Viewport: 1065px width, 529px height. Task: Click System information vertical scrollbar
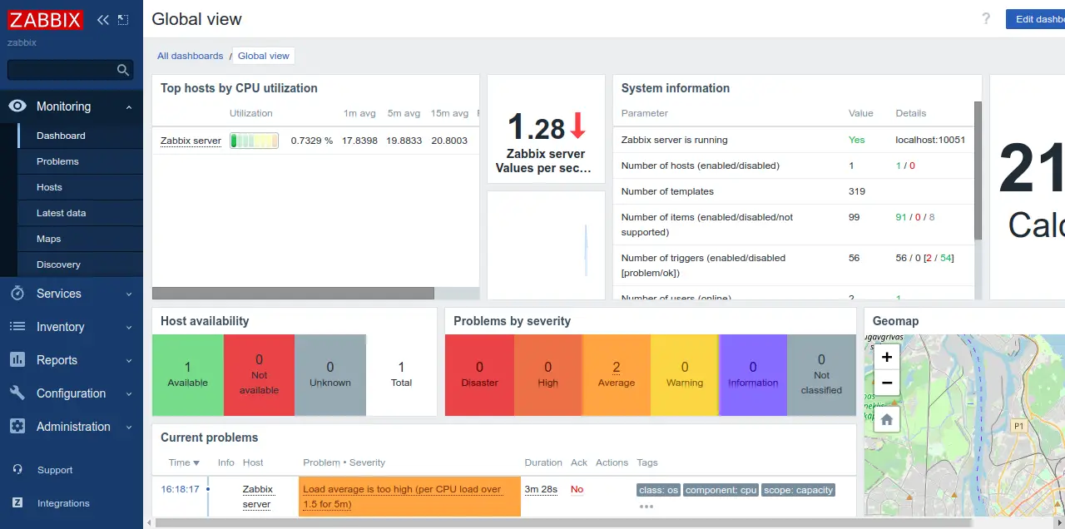(978, 171)
